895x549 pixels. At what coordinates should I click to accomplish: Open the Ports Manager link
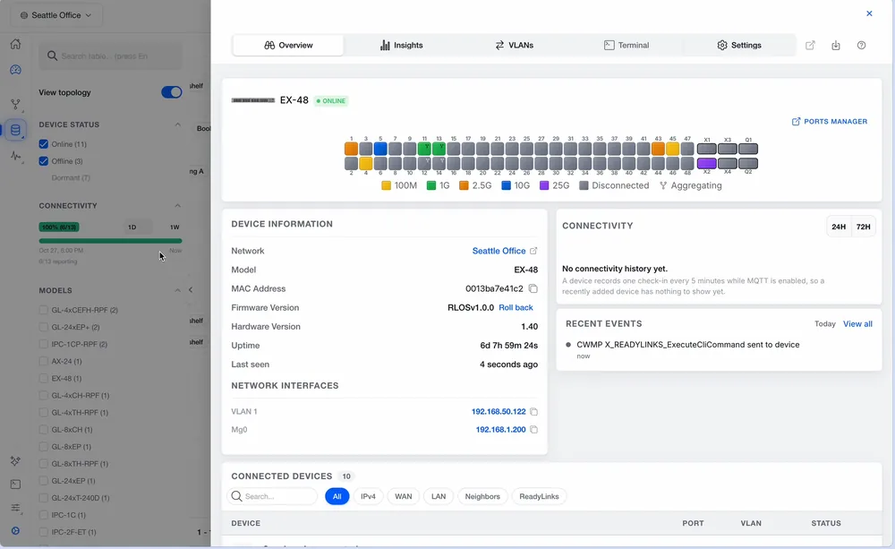coord(830,121)
